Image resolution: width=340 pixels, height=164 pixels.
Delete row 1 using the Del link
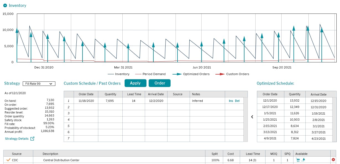click(238, 101)
